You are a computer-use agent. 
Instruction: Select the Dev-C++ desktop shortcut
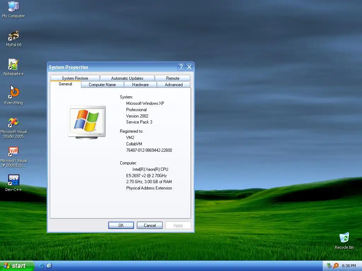[13, 183]
